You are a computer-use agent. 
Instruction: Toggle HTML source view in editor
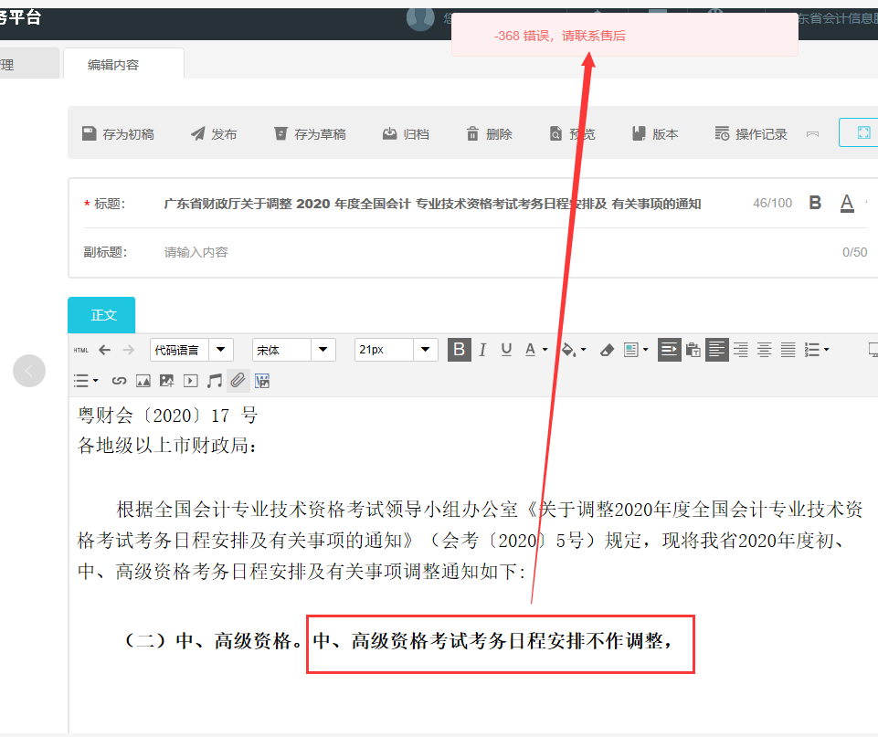(81, 351)
